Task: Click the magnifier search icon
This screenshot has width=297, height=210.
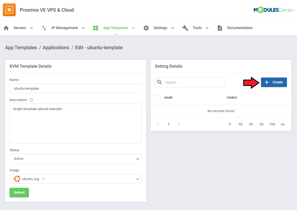Action: [x=159, y=82]
